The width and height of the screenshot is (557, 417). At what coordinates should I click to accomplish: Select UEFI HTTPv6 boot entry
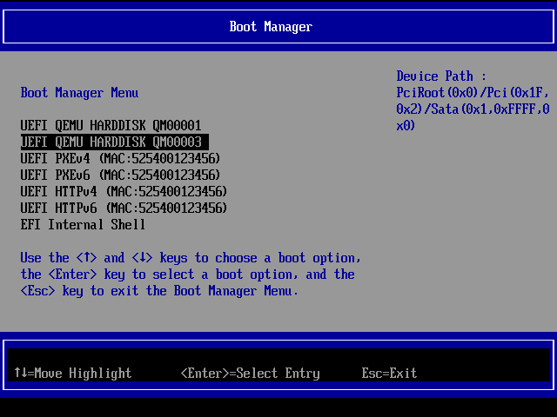pos(124,208)
